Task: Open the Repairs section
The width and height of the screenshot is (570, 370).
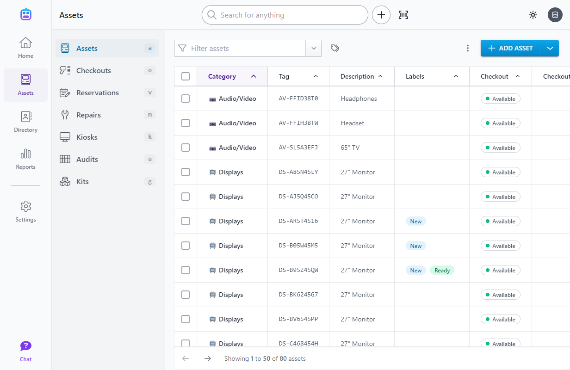Action: click(88, 115)
